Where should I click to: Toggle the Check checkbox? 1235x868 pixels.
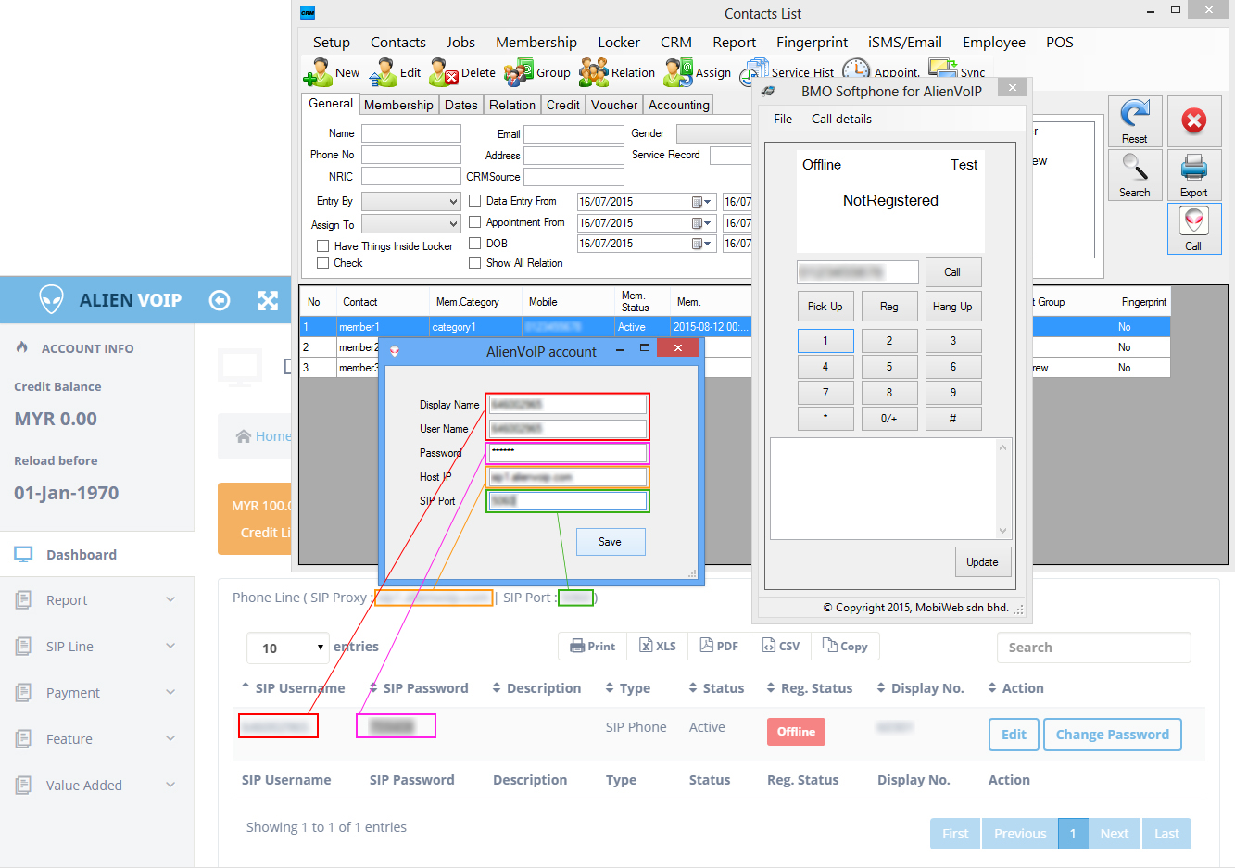pos(323,263)
